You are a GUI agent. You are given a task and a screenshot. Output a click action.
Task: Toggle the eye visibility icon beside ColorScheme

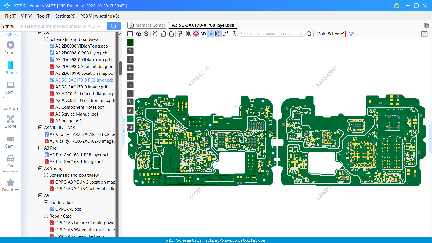click(351, 34)
